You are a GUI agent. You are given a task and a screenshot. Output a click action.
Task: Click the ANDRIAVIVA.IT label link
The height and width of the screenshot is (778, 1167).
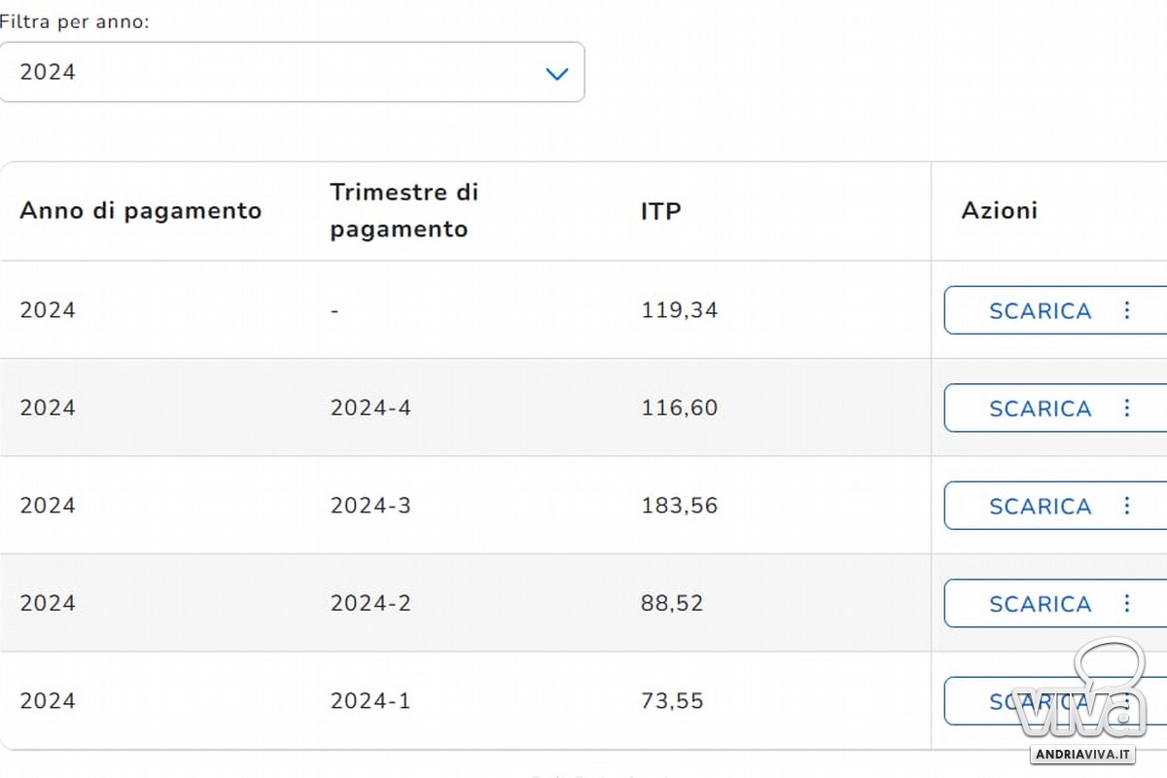(1082, 754)
